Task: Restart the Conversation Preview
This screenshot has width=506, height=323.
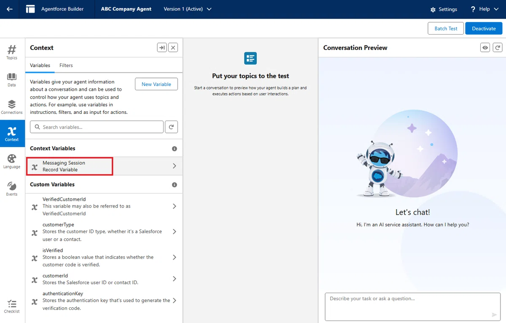Action: click(x=498, y=48)
